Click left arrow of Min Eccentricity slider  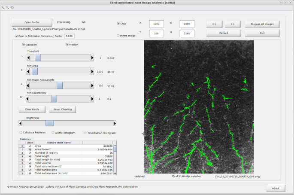(27, 99)
